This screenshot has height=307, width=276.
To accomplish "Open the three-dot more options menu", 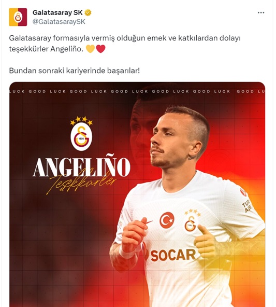I will click(x=261, y=13).
